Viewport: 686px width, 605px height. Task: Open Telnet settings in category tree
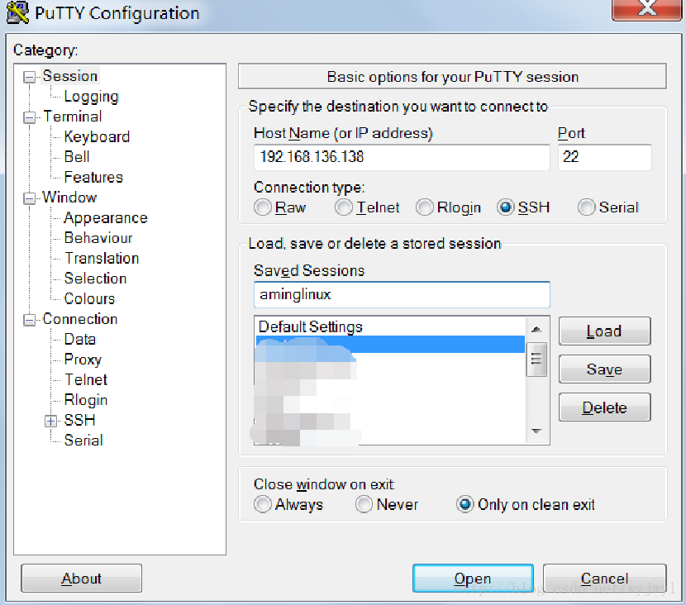pos(86,379)
